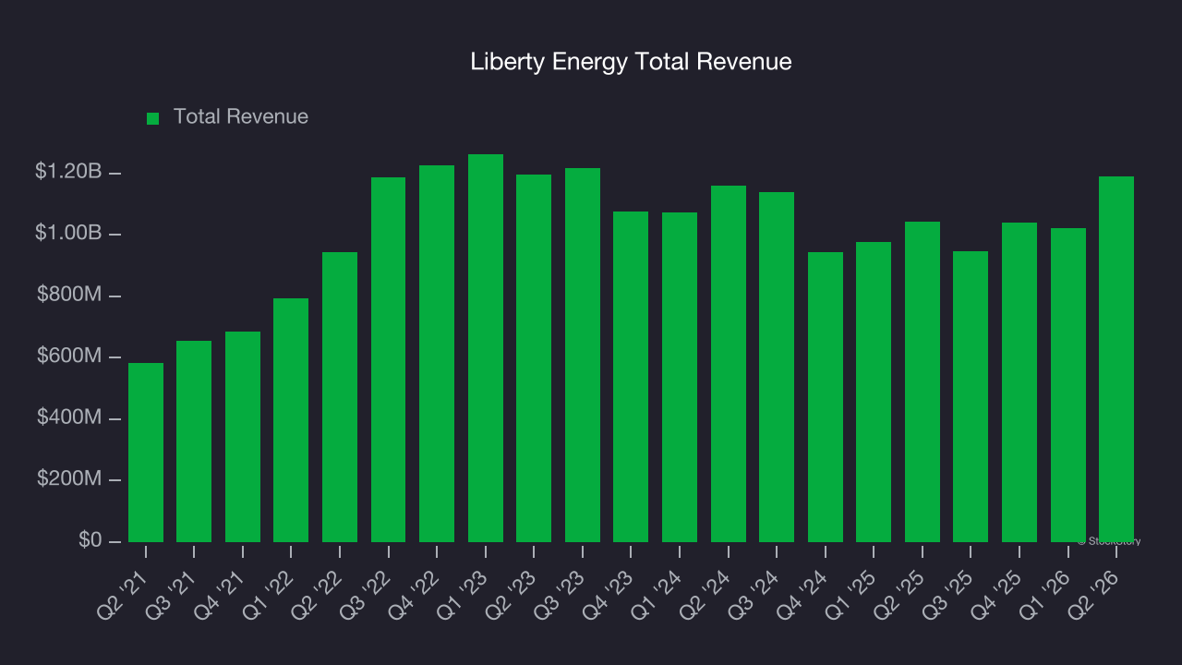Select the Total Revenue legend label

(x=241, y=117)
